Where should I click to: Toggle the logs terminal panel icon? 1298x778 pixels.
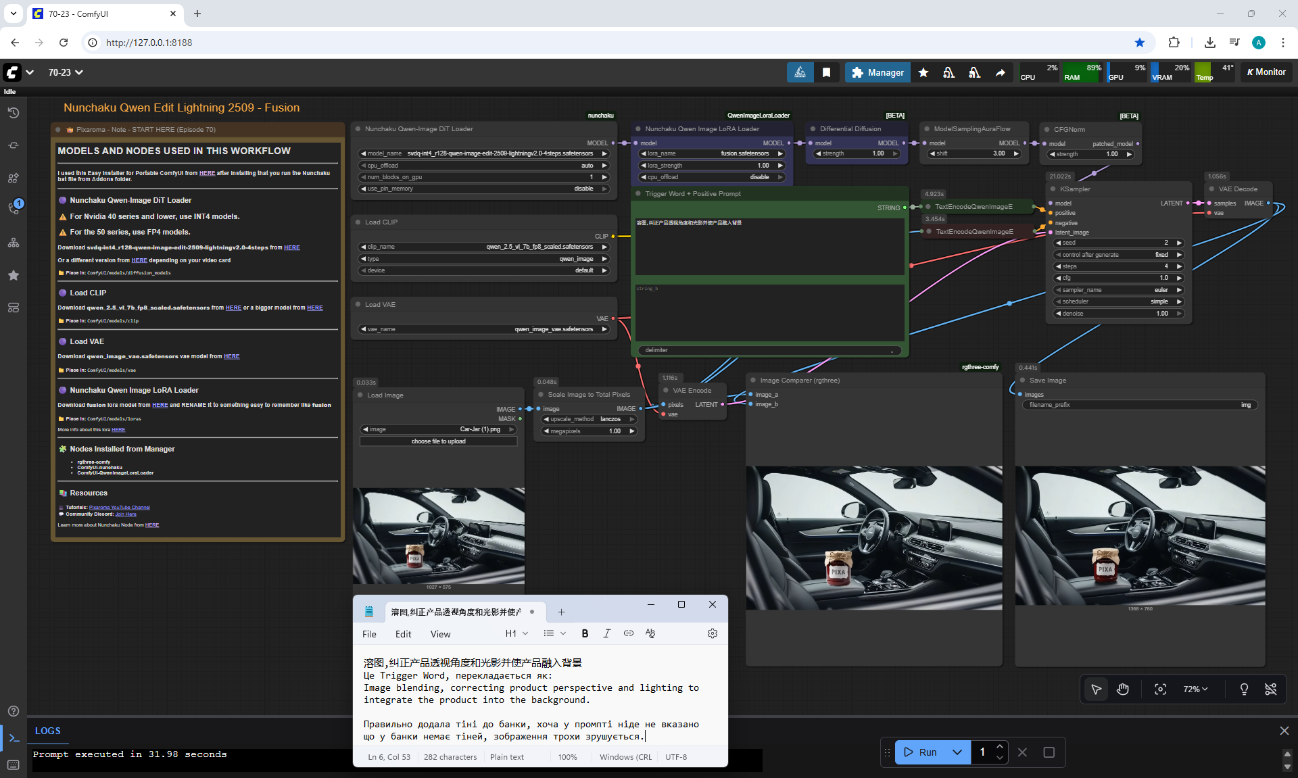coord(14,738)
